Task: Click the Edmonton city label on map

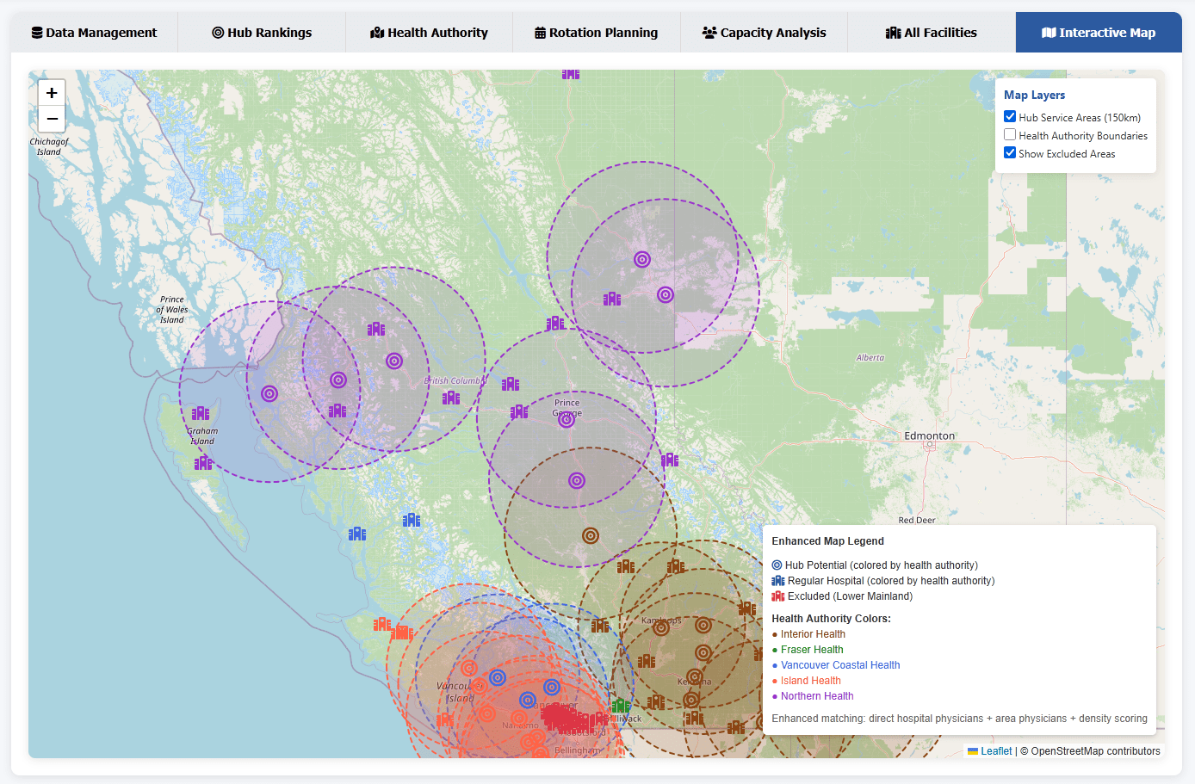Action: point(929,436)
